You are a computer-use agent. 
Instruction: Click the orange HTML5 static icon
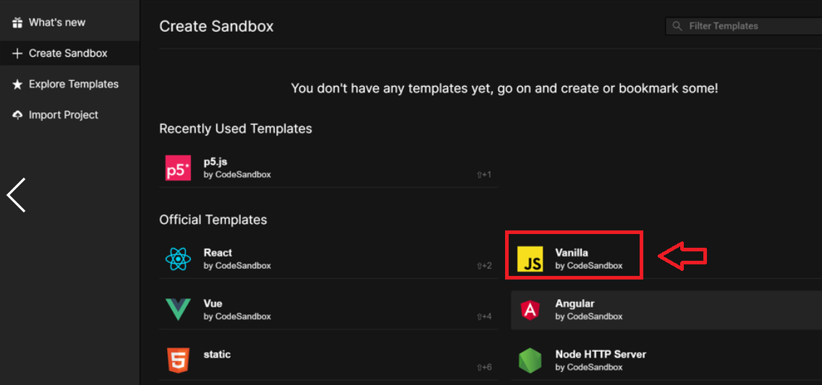pyautogui.click(x=178, y=360)
